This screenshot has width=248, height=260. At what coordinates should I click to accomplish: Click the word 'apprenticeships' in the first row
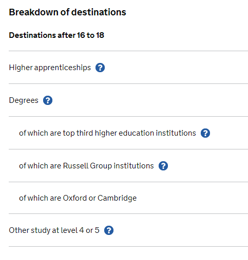pyautogui.click(x=63, y=68)
